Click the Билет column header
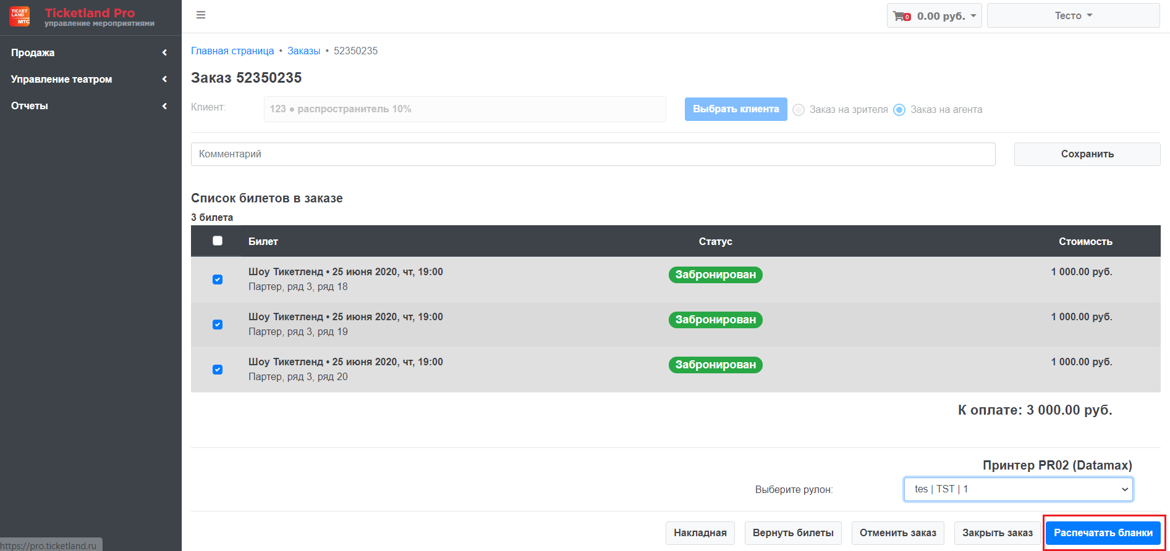Viewport: 1170px width, 551px height. 263,241
